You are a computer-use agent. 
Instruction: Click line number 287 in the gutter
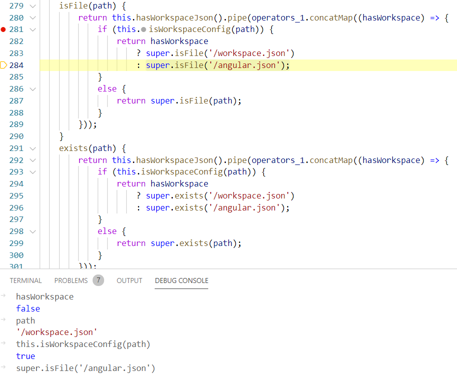click(17, 100)
